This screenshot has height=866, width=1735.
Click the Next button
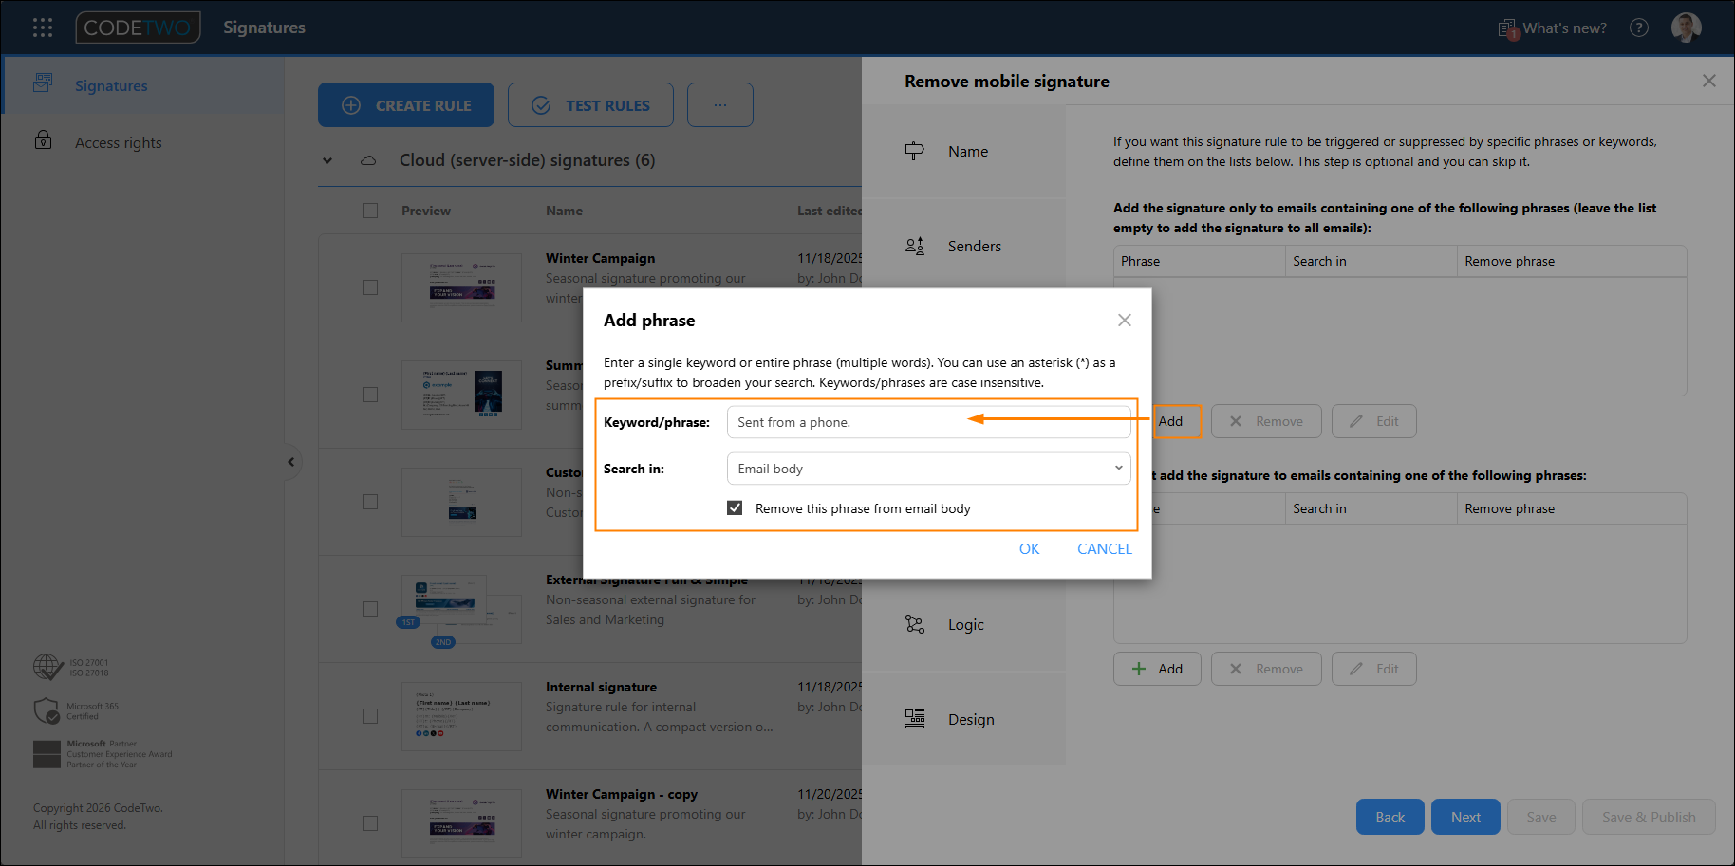pos(1465,817)
